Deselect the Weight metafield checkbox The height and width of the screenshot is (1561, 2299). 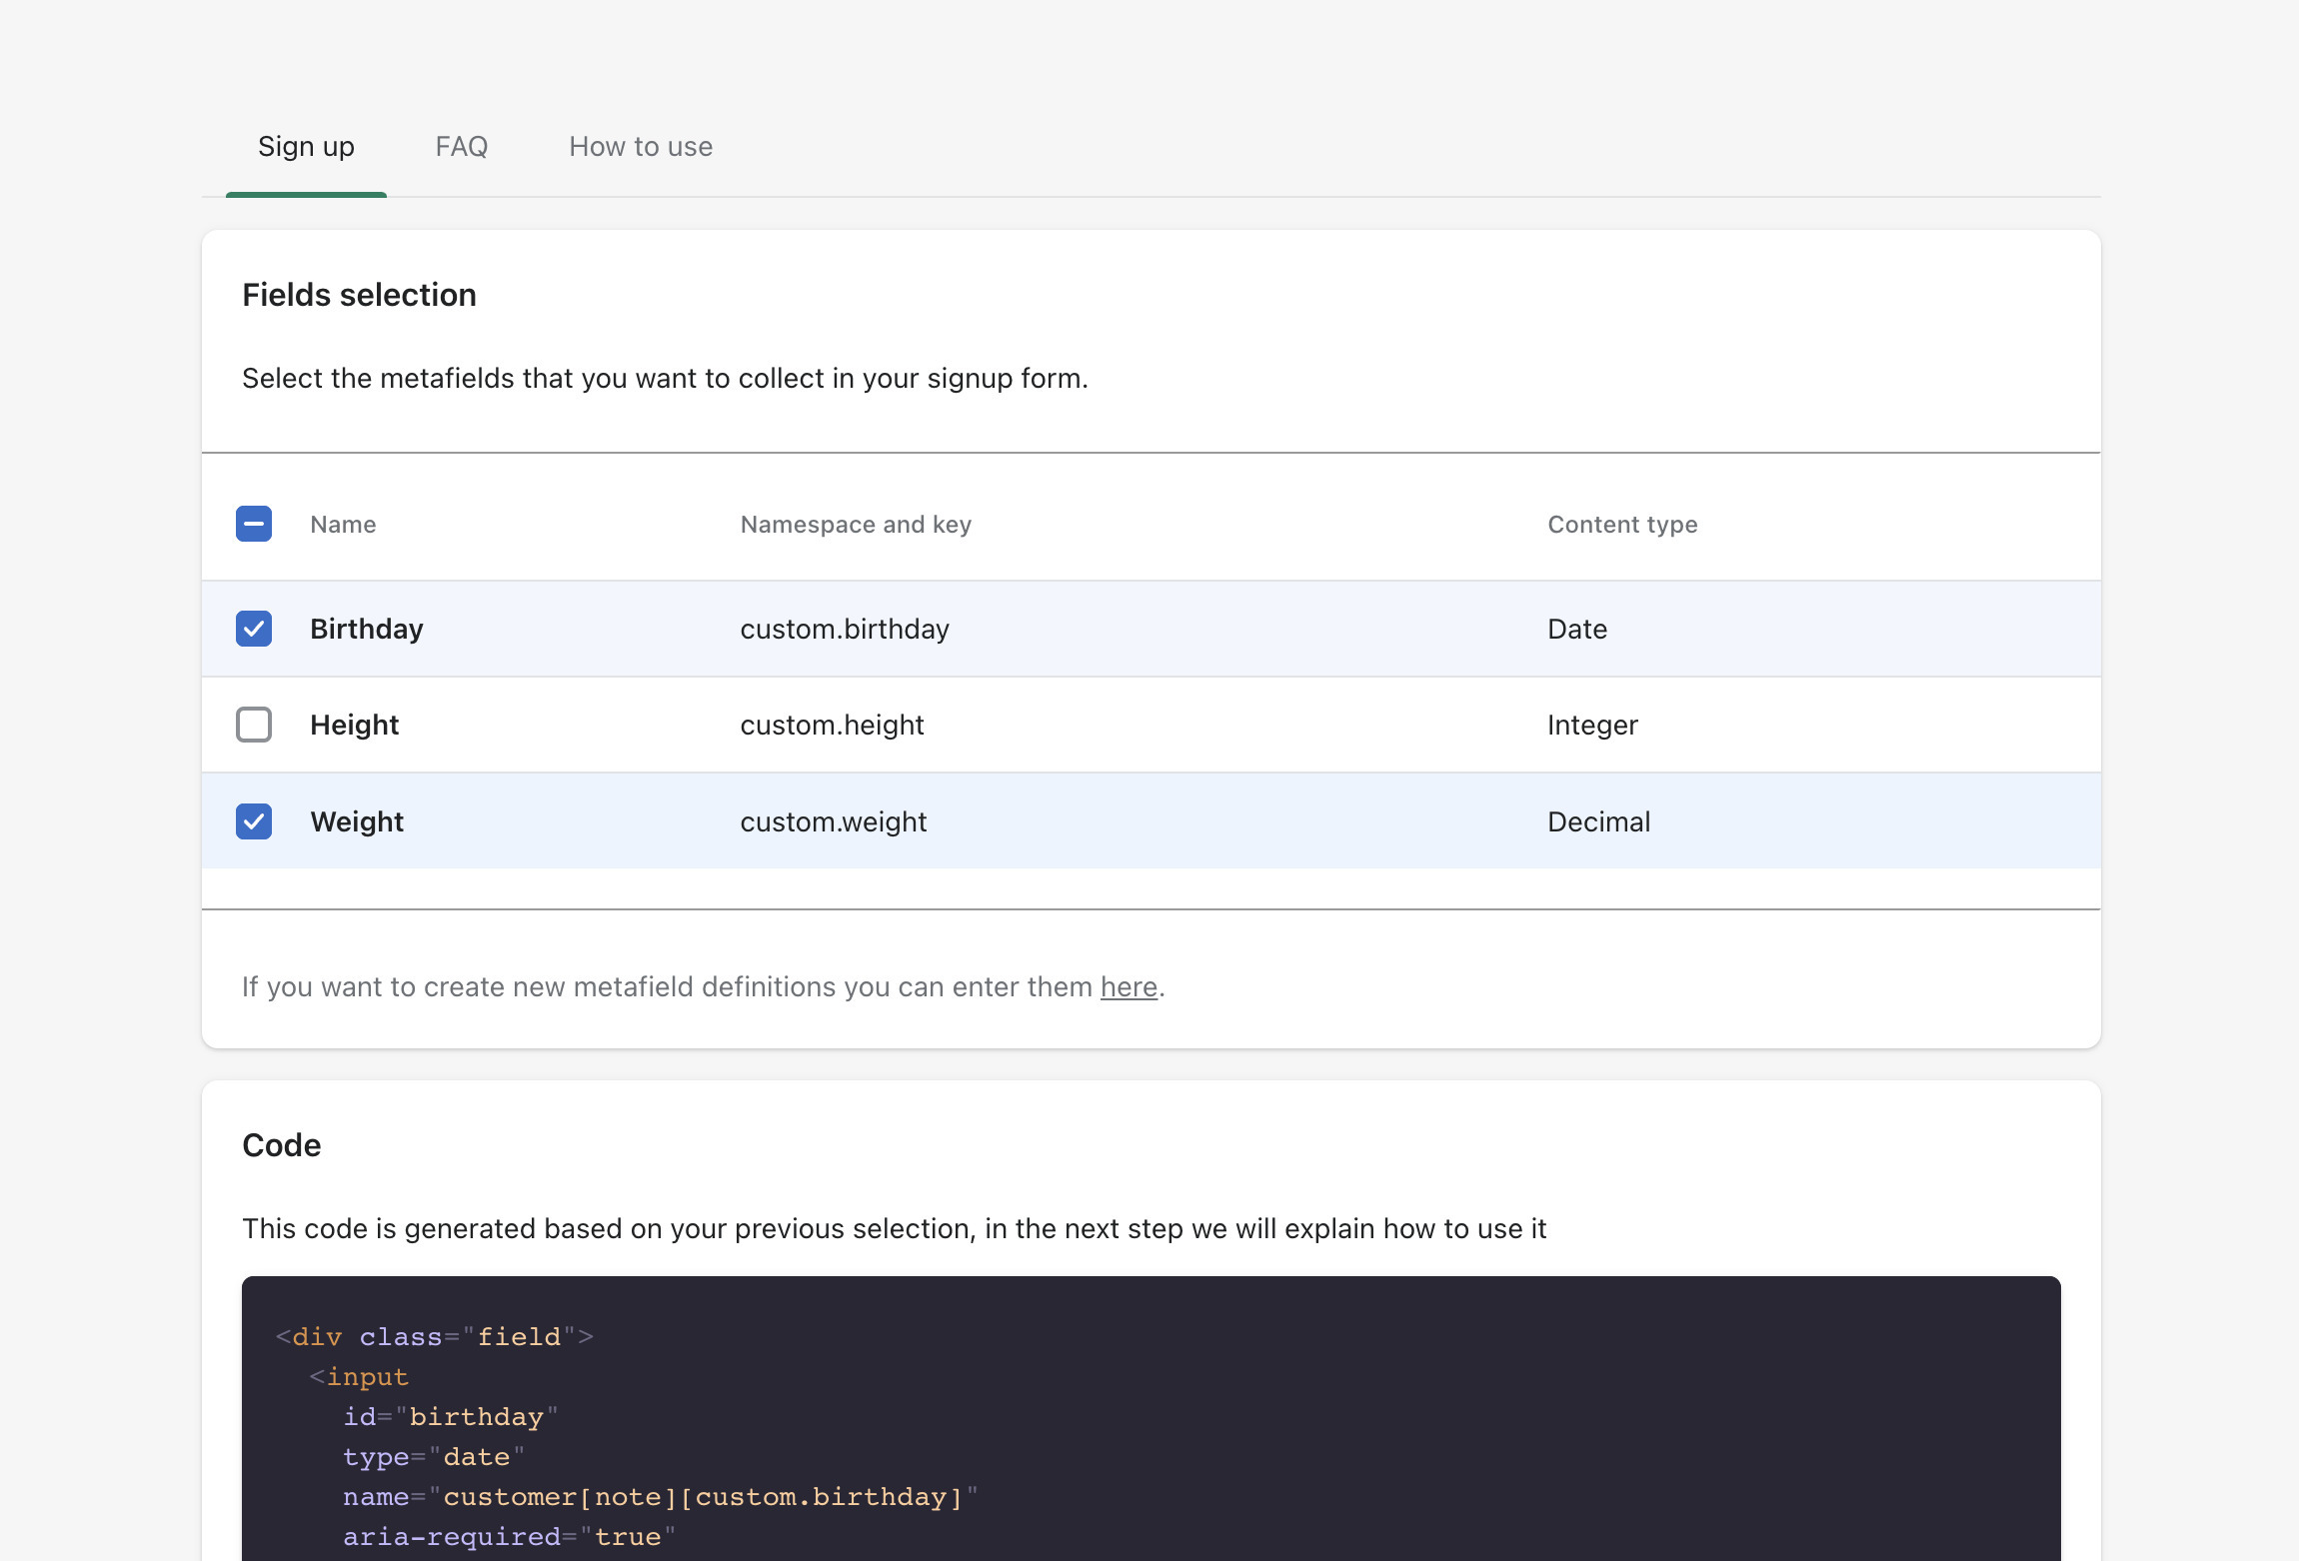254,821
